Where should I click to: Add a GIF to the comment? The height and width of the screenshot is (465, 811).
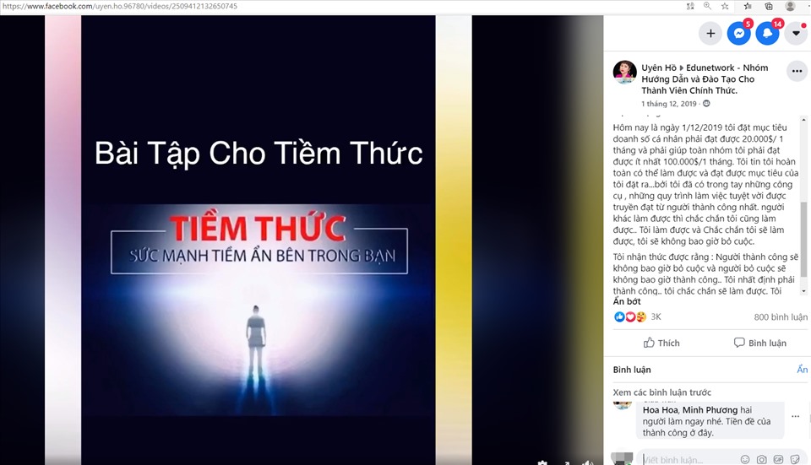tap(778, 459)
